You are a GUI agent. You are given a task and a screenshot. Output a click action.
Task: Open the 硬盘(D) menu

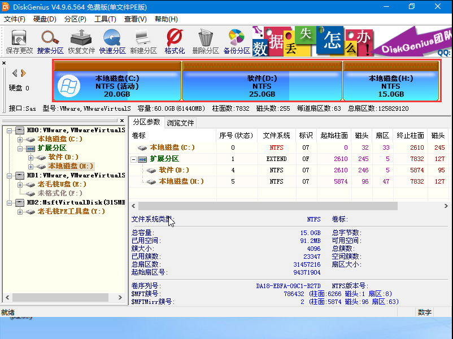[45, 19]
